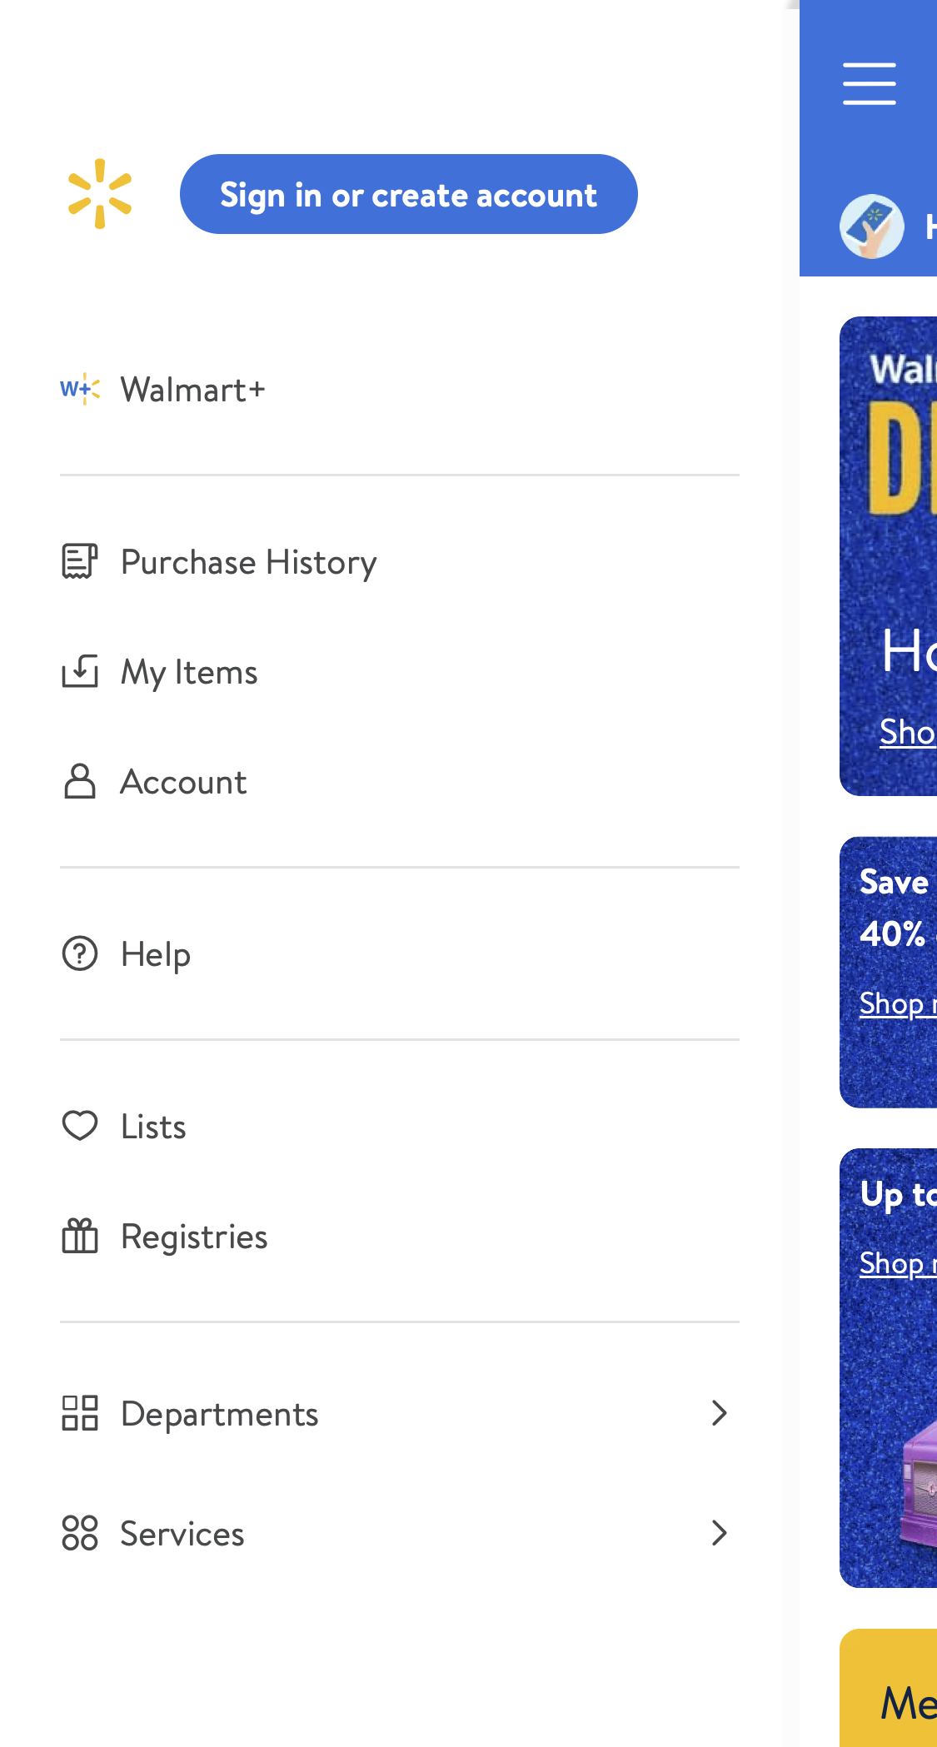Click the My Items reorder icon
This screenshot has height=1747, width=937.
coord(80,671)
